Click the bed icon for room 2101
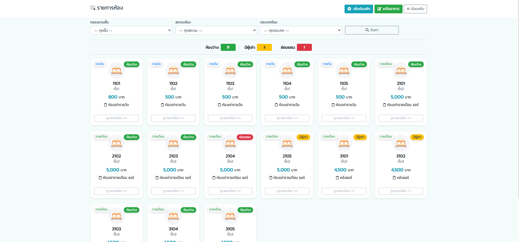Screen dimensions: 519x242 [x=401, y=71]
